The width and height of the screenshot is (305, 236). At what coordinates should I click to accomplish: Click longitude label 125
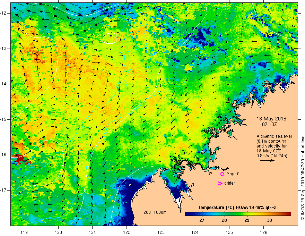tap(229, 232)
